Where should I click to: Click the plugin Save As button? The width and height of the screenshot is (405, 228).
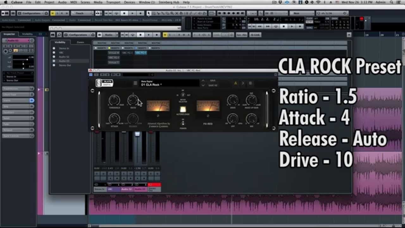213,85
